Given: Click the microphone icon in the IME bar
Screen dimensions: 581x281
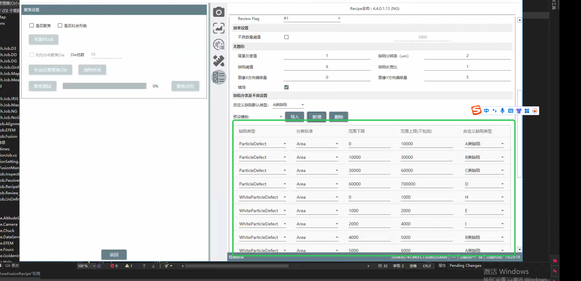Looking at the screenshot, I should tap(502, 111).
